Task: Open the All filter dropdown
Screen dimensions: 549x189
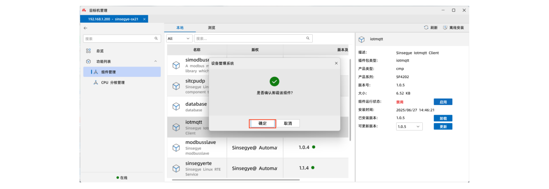Action: 179,38
